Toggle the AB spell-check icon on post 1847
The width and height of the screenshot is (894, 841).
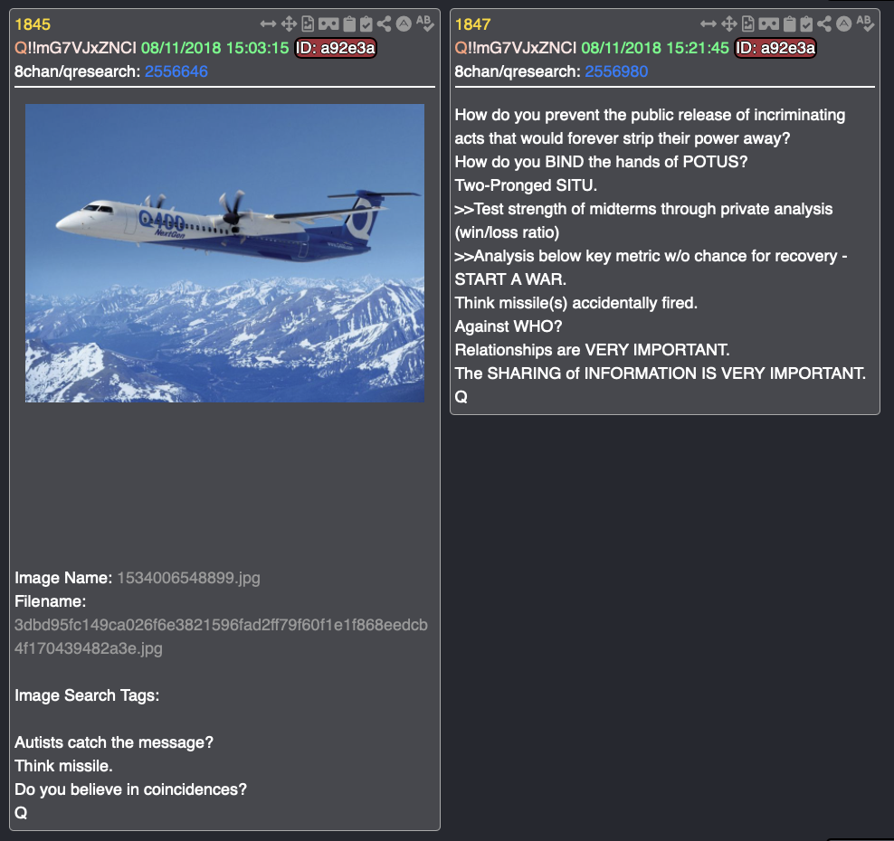pyautogui.click(x=865, y=24)
